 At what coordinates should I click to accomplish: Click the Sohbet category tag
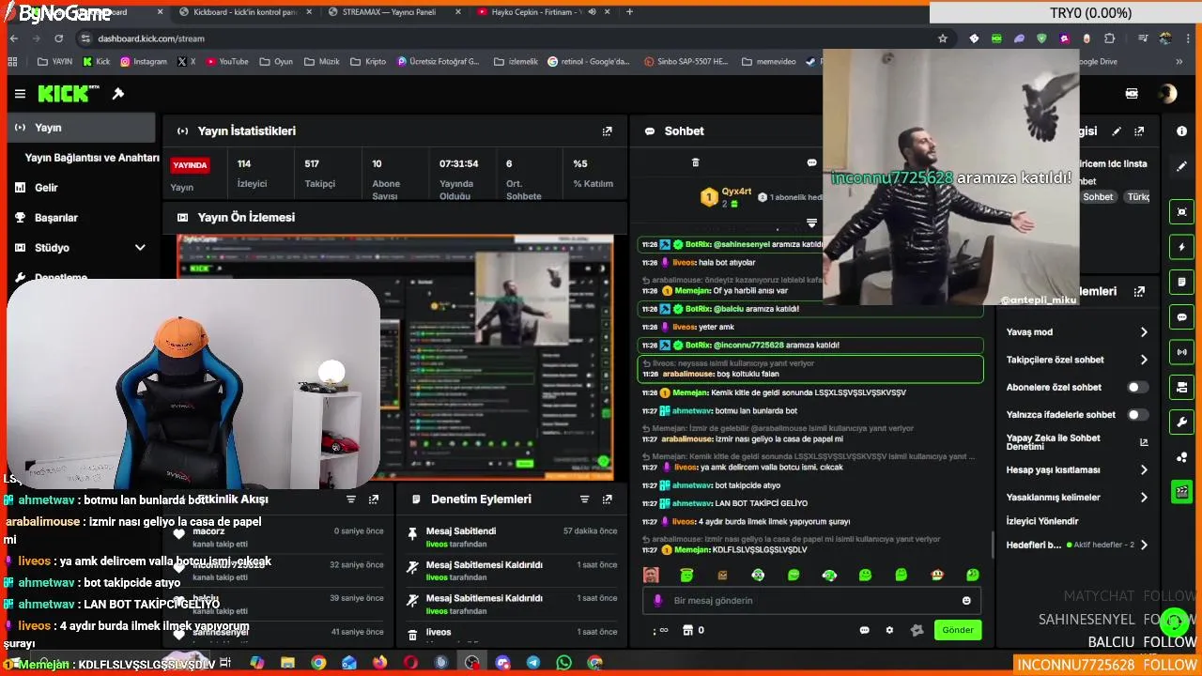click(1098, 197)
